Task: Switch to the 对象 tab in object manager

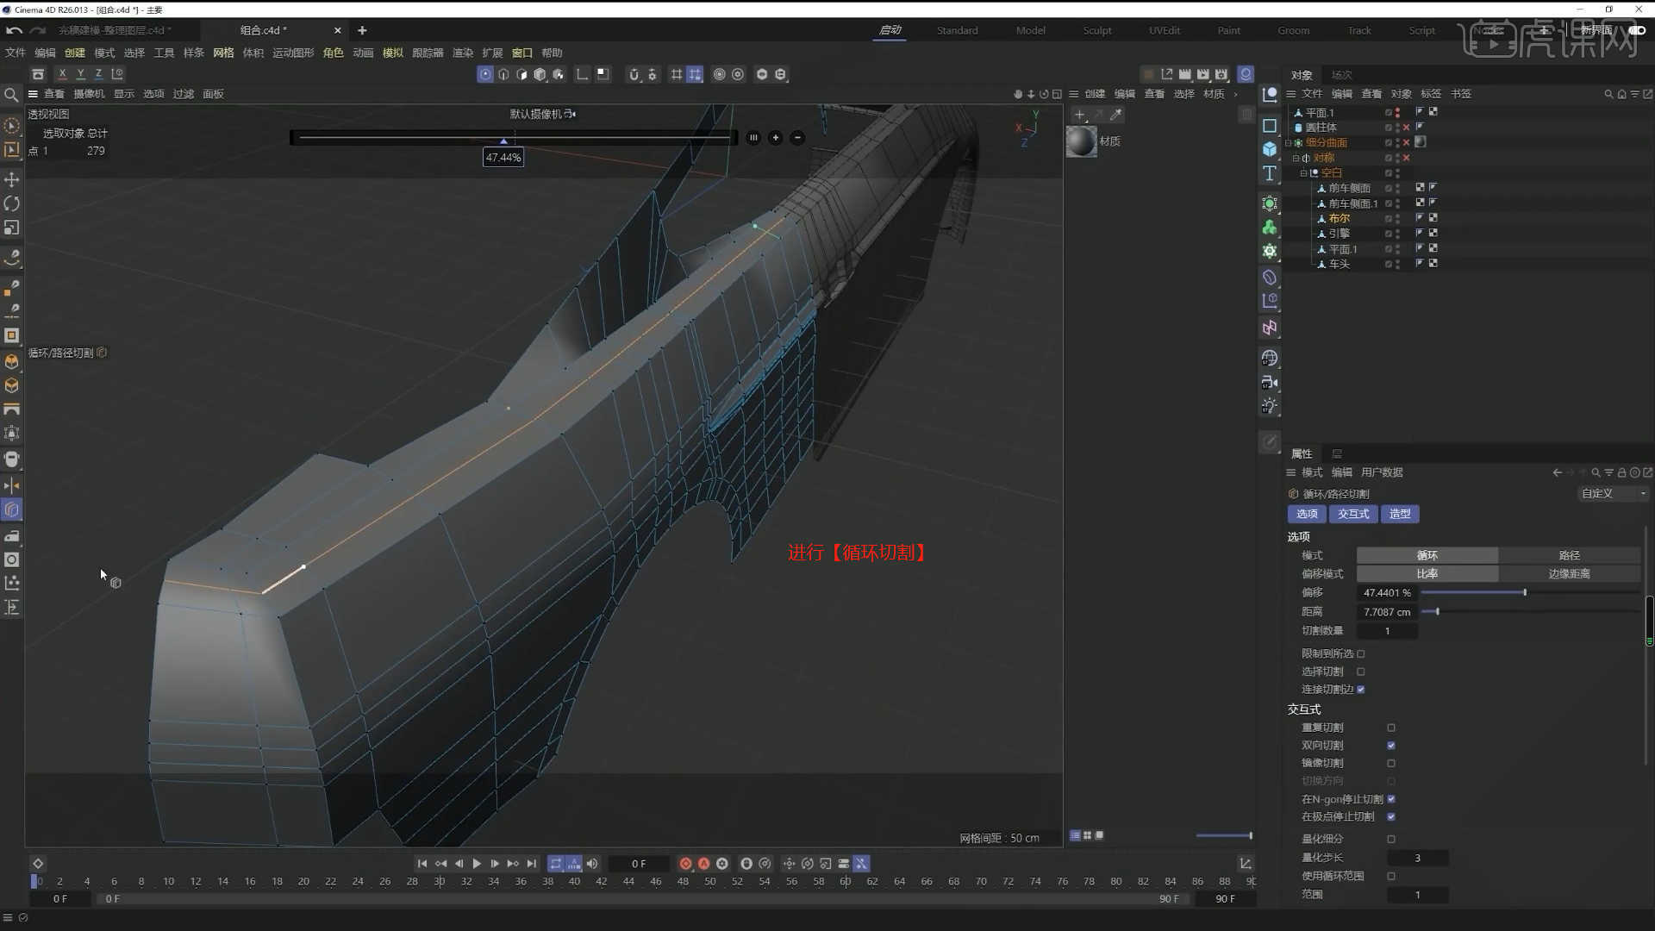Action: [1302, 75]
